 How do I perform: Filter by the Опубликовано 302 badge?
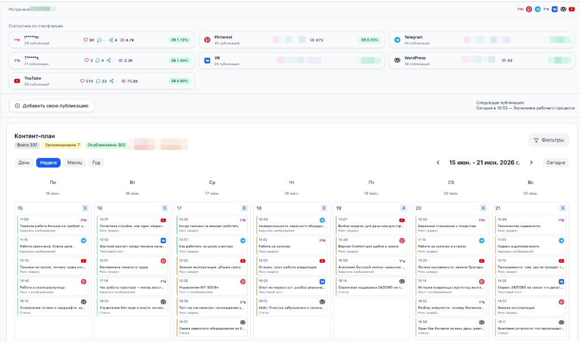pos(106,145)
